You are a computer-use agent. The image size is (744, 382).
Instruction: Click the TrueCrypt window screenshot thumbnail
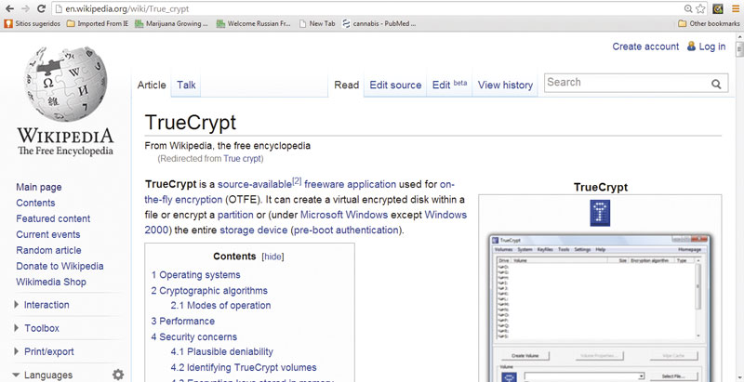(x=600, y=307)
